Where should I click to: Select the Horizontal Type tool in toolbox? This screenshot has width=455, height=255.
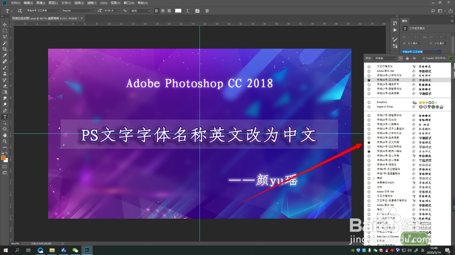point(5,117)
